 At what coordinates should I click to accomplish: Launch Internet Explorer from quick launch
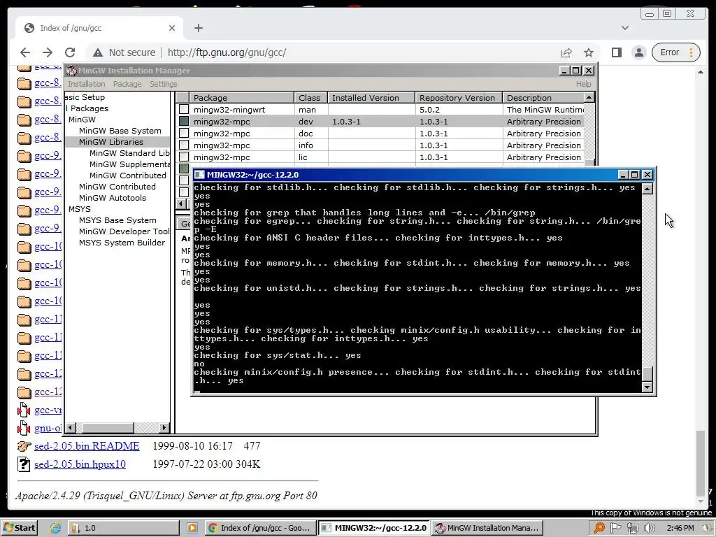point(55,528)
